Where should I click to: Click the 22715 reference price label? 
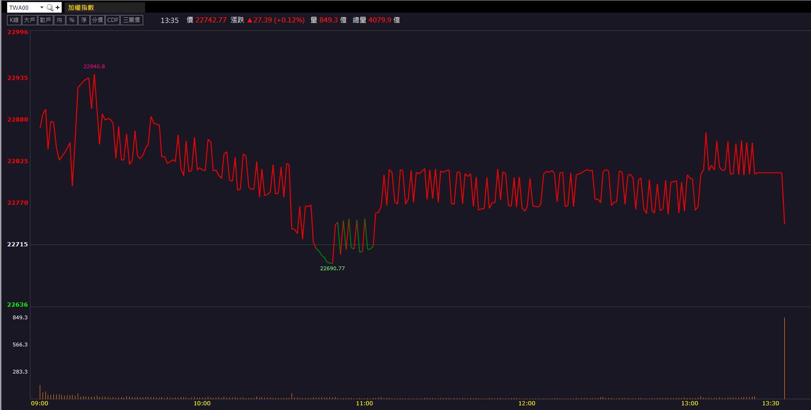[x=18, y=245]
